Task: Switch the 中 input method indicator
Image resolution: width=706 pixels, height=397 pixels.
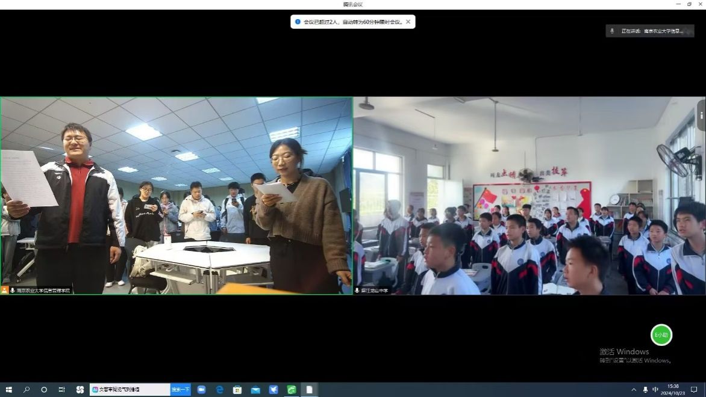Action: pyautogui.click(x=655, y=390)
